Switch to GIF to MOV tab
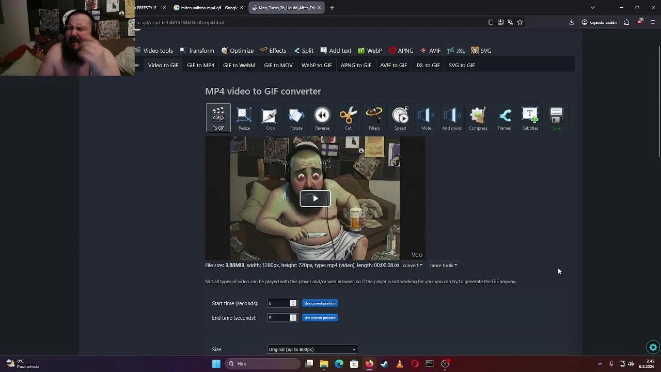 coord(278,65)
